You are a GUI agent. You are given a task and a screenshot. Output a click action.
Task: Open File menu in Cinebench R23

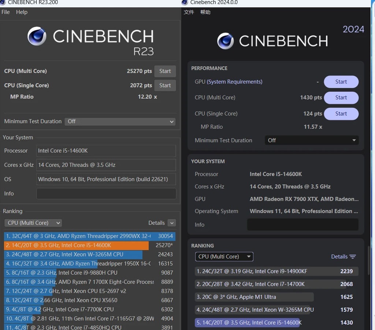pyautogui.click(x=5, y=12)
